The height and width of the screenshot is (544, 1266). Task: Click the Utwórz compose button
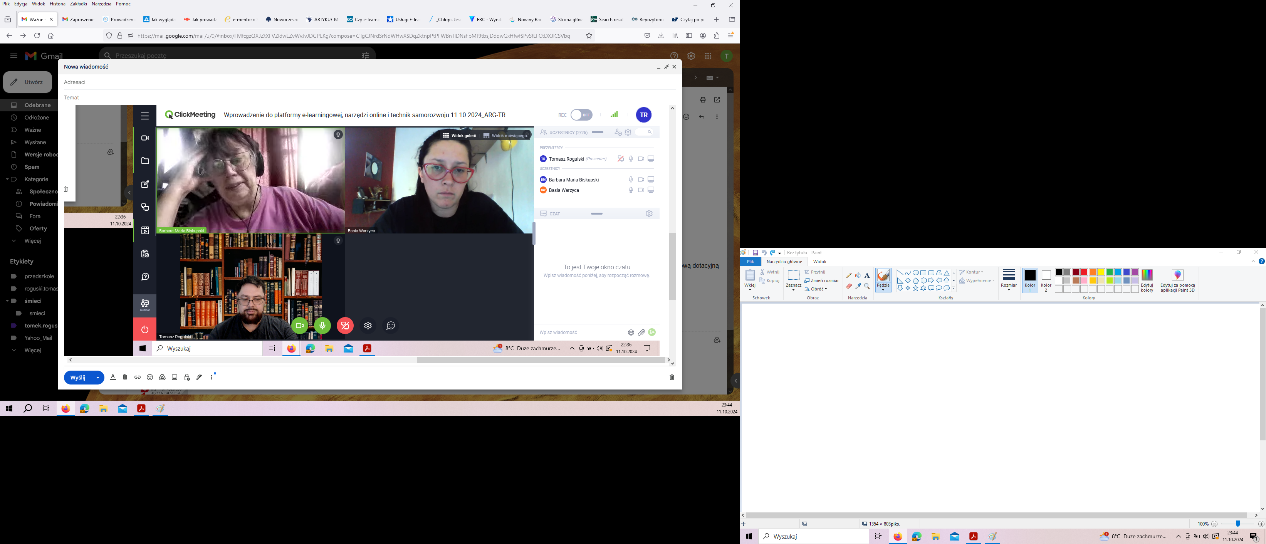point(27,82)
